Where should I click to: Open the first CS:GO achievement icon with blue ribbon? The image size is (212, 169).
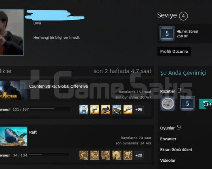click(84, 109)
